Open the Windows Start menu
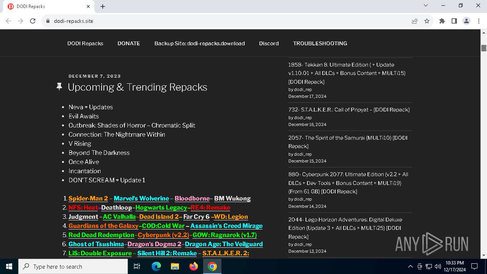This screenshot has height=274, width=487. (9, 266)
